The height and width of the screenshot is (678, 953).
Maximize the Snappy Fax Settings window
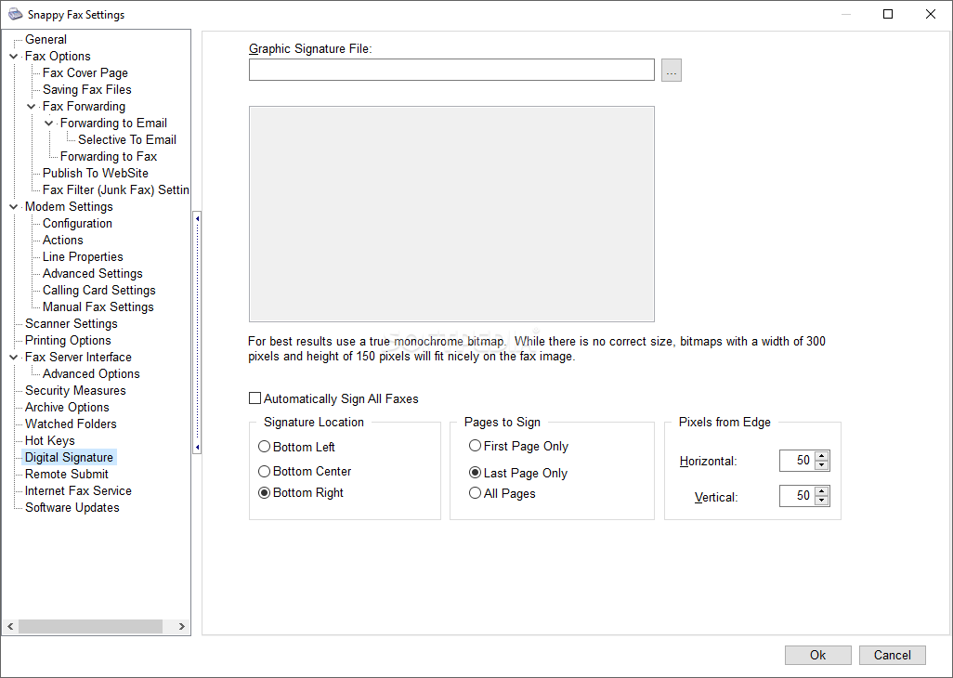[x=888, y=14]
